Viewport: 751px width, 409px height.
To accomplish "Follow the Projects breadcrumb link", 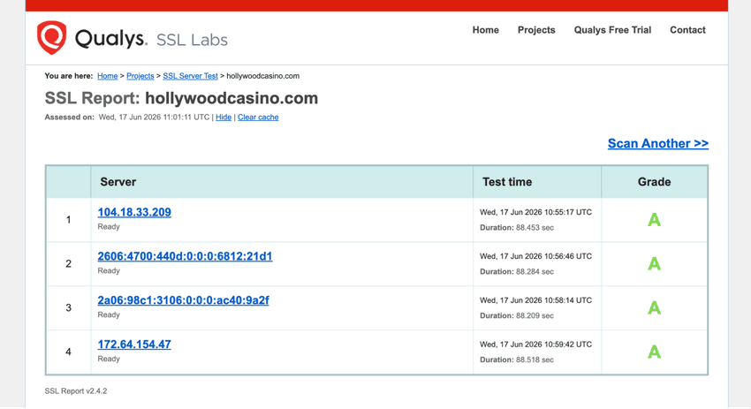I will coord(140,76).
